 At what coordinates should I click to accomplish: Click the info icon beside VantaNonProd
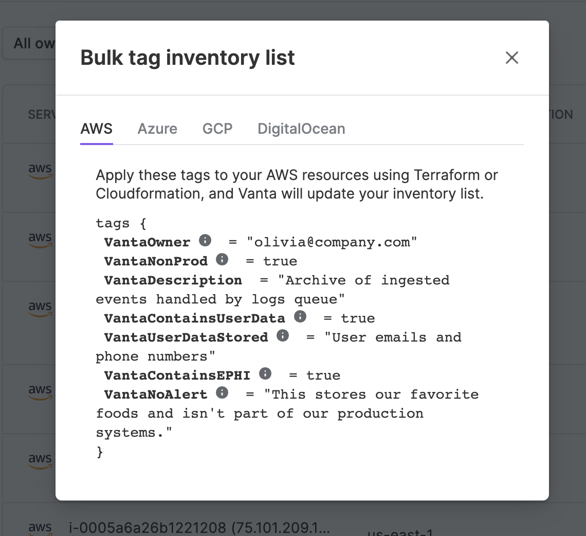[x=222, y=259]
